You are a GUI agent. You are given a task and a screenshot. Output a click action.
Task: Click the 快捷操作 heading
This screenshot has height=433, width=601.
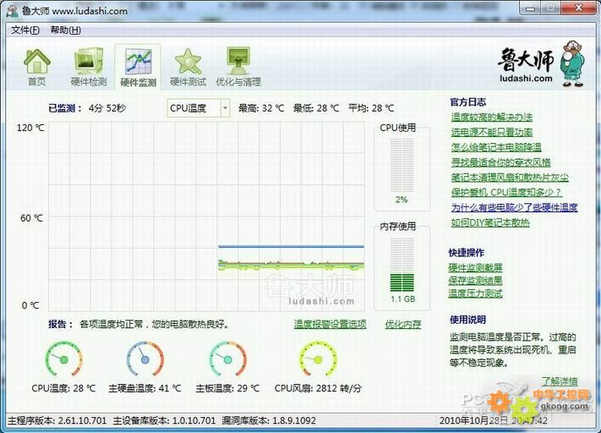467,252
